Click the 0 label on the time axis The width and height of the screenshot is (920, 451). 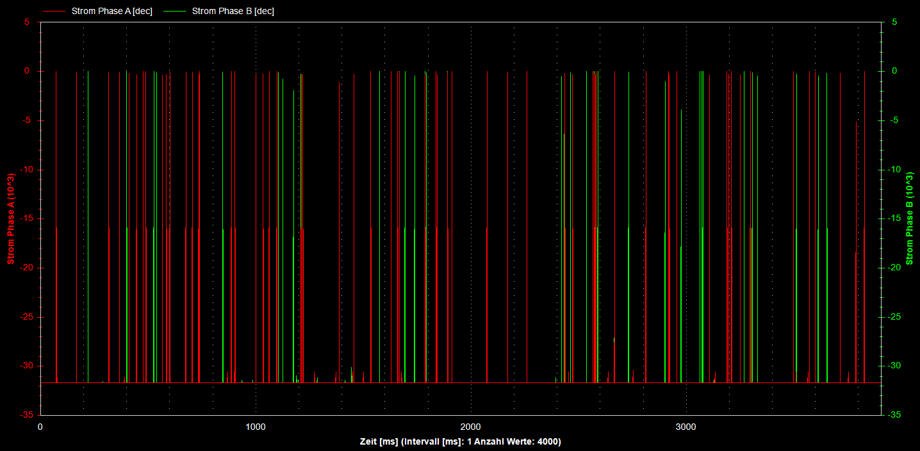[x=41, y=427]
